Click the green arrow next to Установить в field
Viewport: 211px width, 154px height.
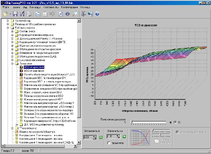tap(101, 137)
